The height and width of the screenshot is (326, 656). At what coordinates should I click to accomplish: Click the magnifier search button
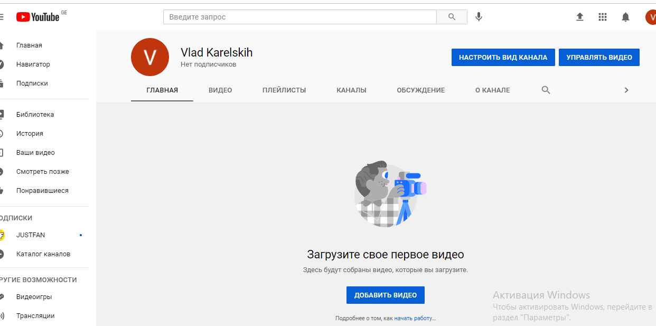pos(452,17)
